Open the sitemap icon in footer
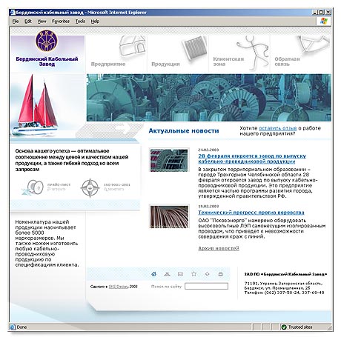The image size is (341, 337). point(167,274)
